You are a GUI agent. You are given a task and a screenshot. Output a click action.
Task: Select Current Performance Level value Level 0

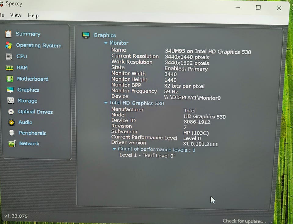tap(192, 138)
